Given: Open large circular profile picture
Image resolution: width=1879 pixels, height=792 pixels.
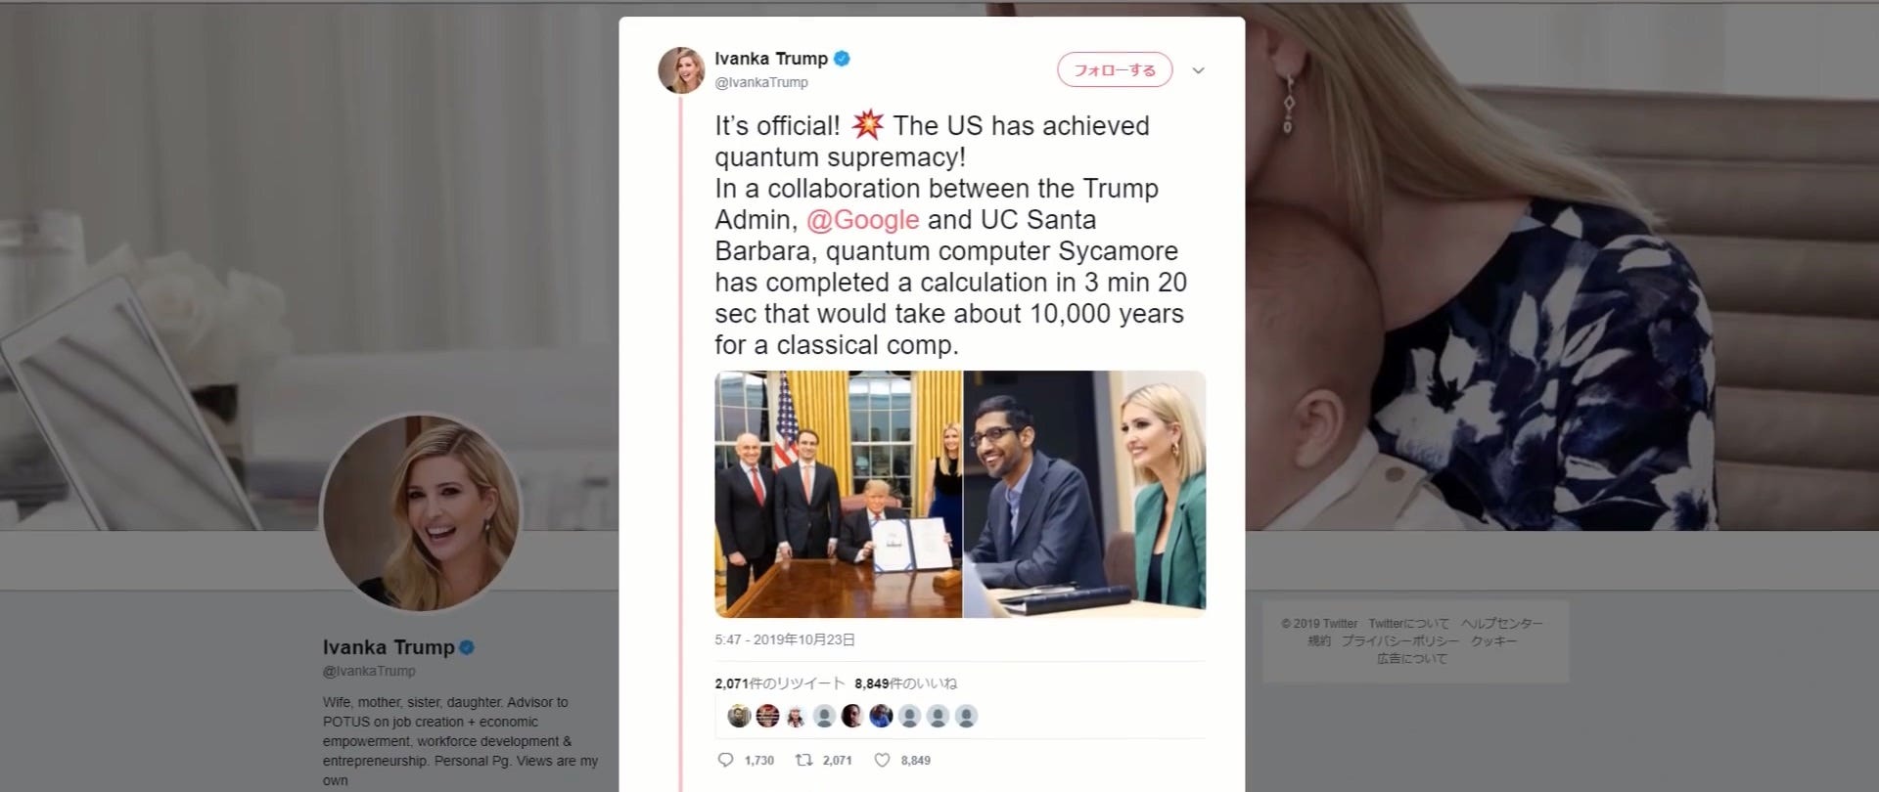Looking at the screenshot, I should (422, 513).
